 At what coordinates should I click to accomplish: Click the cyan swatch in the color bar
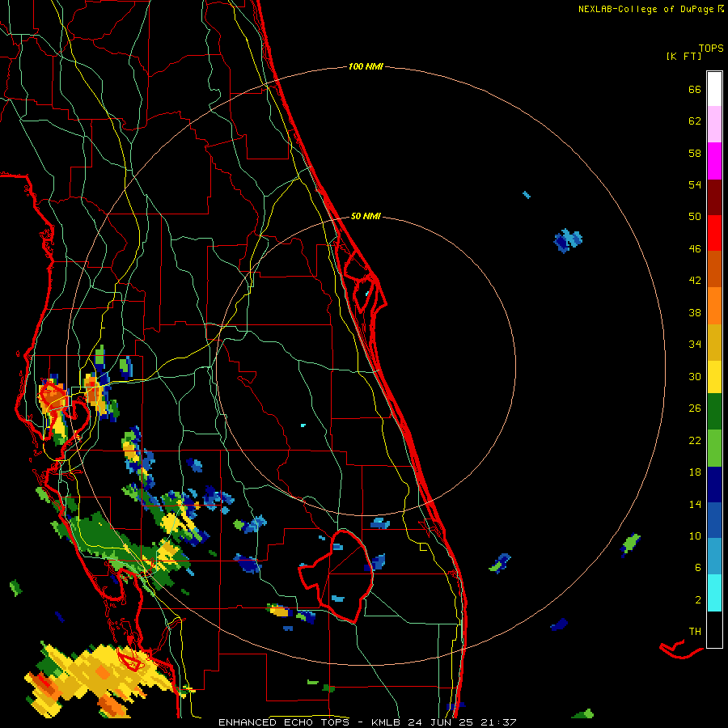[x=714, y=593]
